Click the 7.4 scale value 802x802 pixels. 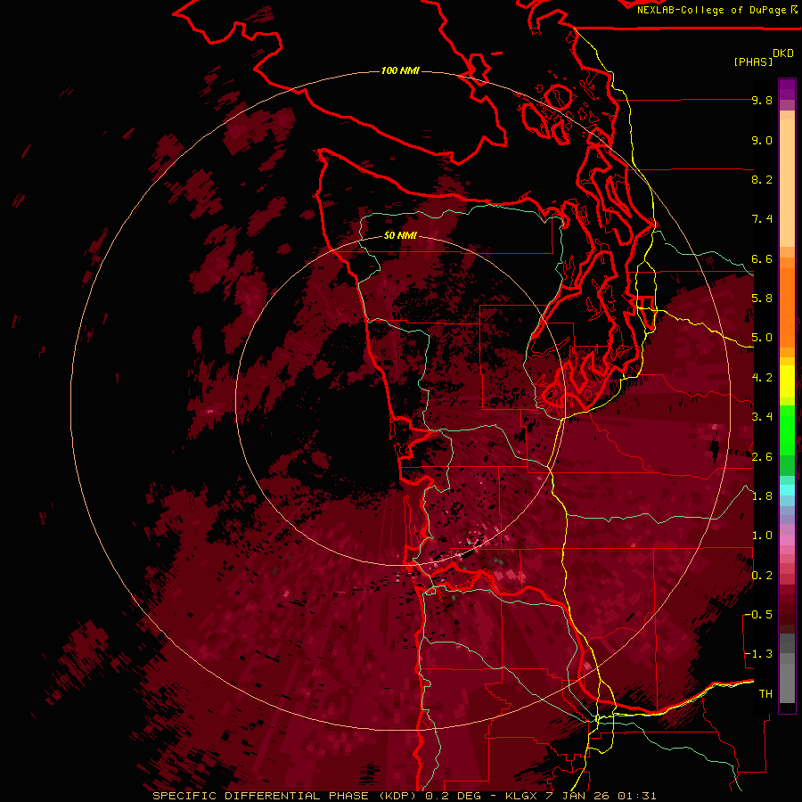coord(762,219)
